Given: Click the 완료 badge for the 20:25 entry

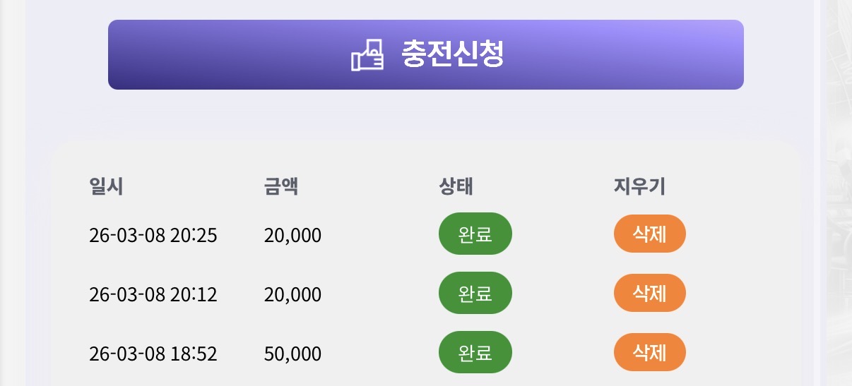Looking at the screenshot, I should (475, 234).
